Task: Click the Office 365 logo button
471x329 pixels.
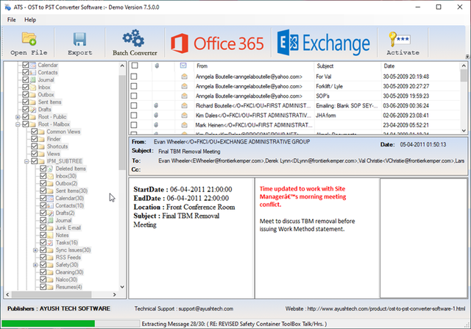Action: pyautogui.click(x=217, y=43)
